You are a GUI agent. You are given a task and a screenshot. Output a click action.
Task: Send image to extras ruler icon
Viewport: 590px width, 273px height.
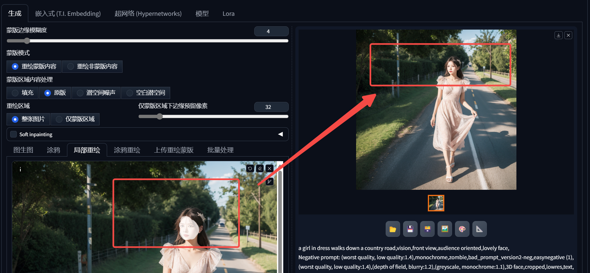click(480, 229)
